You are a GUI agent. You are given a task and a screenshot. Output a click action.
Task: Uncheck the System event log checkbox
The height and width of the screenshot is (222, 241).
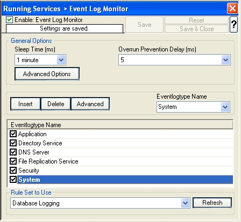(x=13, y=180)
